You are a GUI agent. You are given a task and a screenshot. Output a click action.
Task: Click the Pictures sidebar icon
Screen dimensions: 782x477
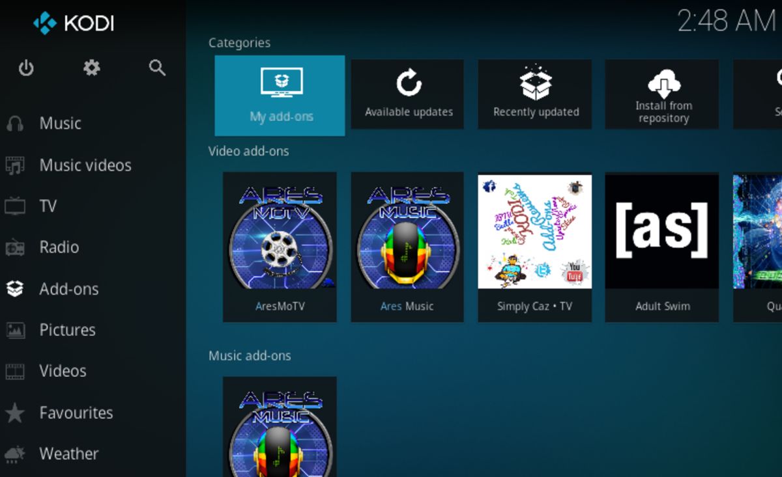click(14, 330)
